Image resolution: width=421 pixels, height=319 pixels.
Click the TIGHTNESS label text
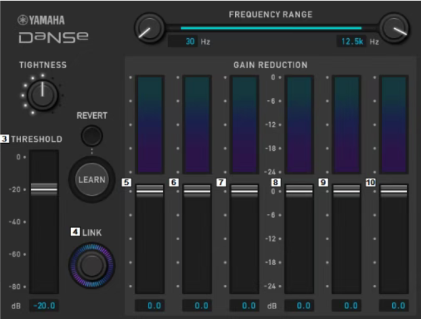coord(43,65)
